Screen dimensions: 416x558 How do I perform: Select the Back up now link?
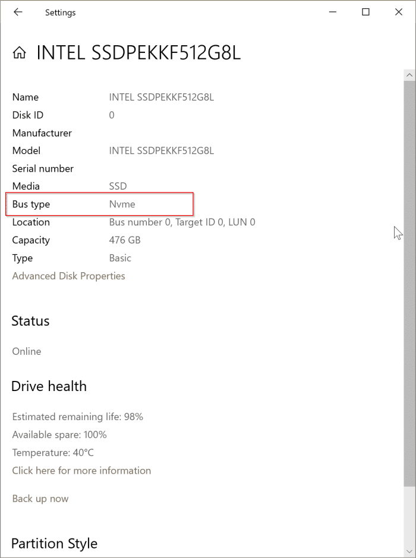pos(40,499)
